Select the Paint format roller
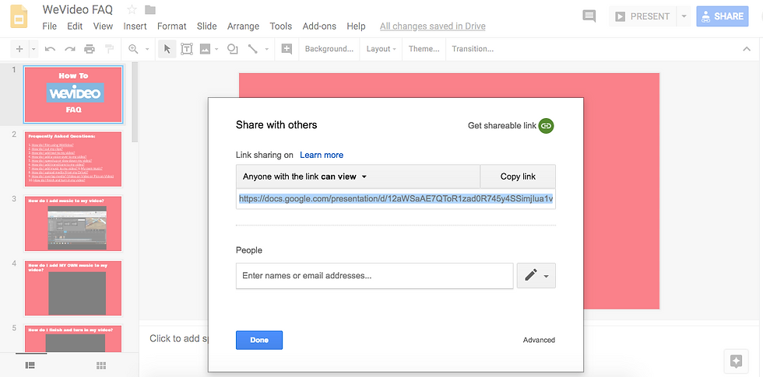 (x=109, y=48)
